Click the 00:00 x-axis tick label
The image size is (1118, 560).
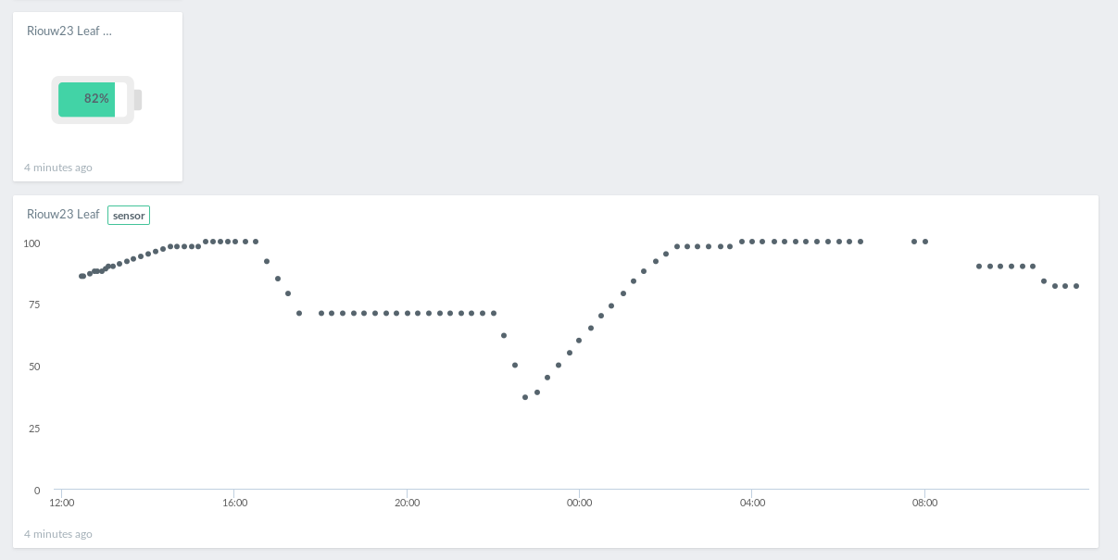[579, 504]
